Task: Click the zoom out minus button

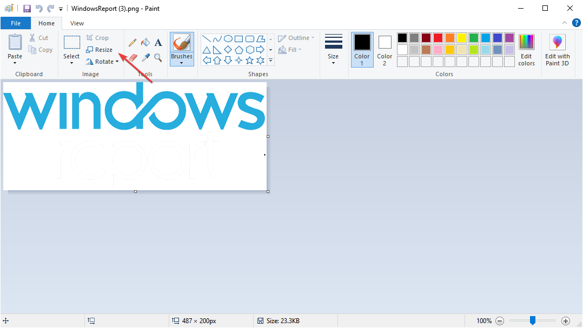Action: click(x=500, y=320)
